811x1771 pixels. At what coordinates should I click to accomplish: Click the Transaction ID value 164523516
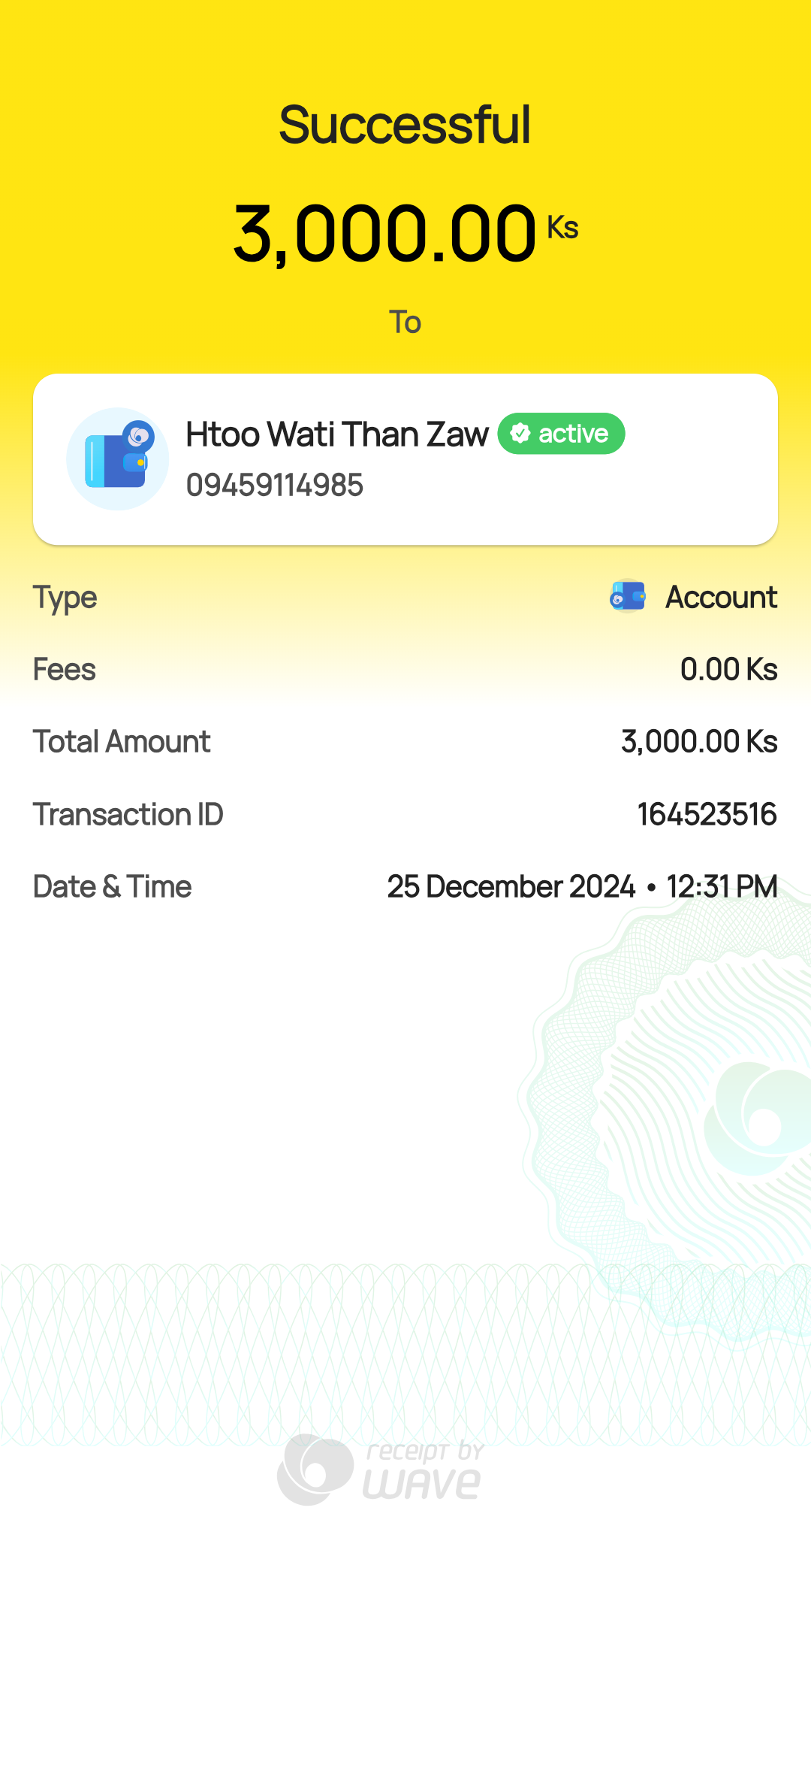coord(707,814)
